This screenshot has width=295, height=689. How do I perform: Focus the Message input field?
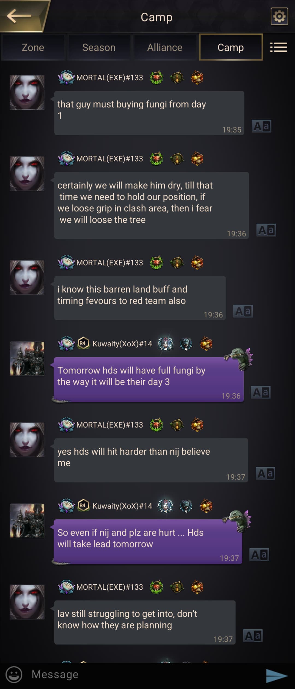[142, 675]
